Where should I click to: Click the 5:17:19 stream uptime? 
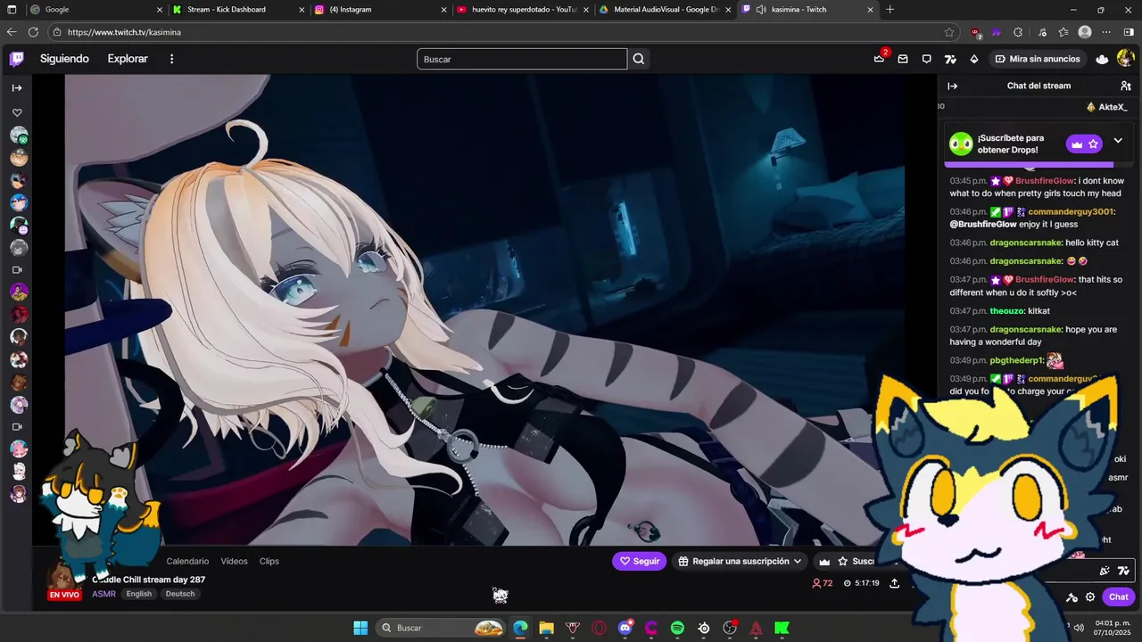pos(861,583)
